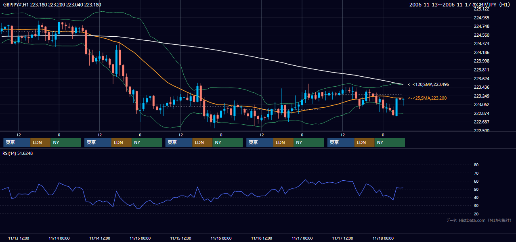Click the 224.748 price axis label
The height and width of the screenshot is (242, 516).
click(482, 26)
